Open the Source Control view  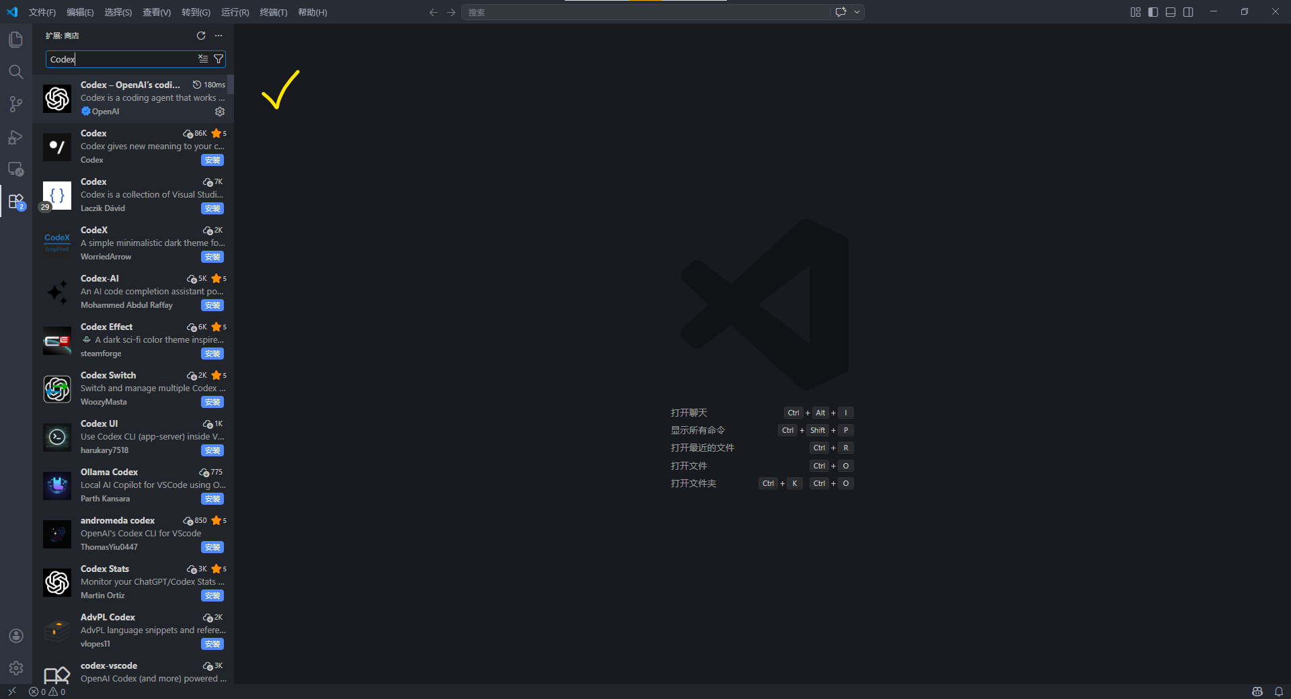click(16, 104)
